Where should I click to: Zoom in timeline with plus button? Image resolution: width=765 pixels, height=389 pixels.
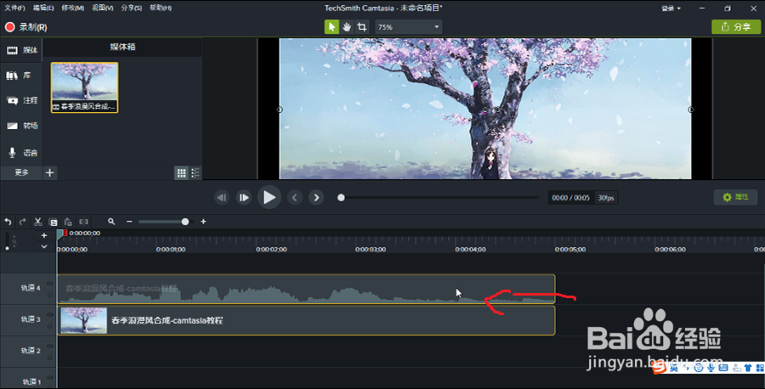click(203, 222)
